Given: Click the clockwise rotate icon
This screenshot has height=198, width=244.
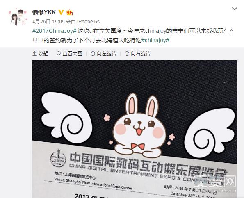Looking at the screenshot, I should coord(127,54).
